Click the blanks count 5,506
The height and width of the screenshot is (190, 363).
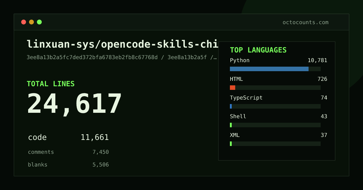[101, 165]
